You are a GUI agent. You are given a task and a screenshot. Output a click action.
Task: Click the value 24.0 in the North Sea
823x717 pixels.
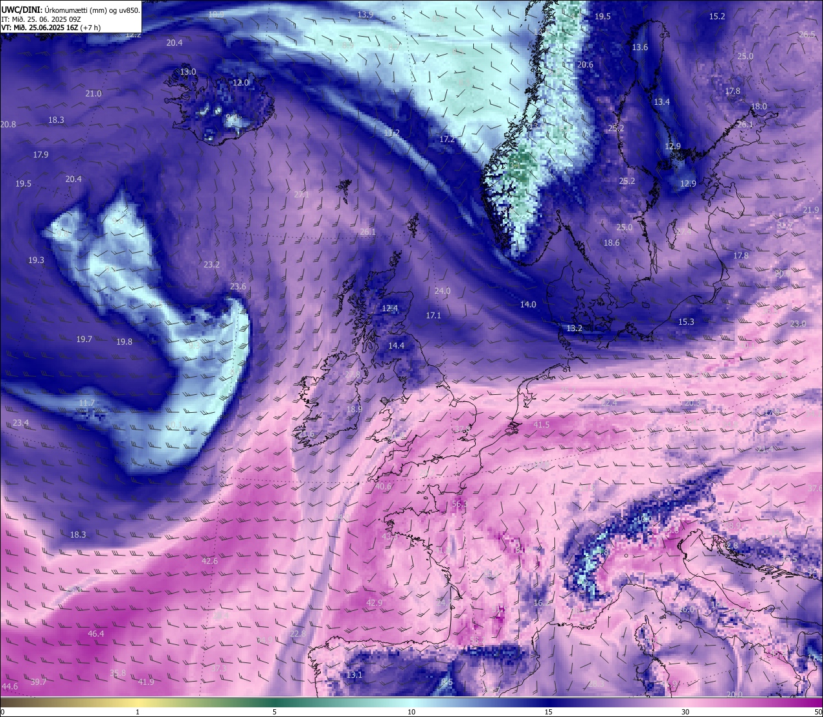[x=442, y=291]
